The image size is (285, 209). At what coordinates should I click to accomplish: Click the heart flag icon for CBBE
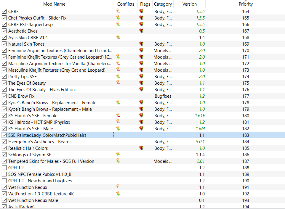click(141, 11)
